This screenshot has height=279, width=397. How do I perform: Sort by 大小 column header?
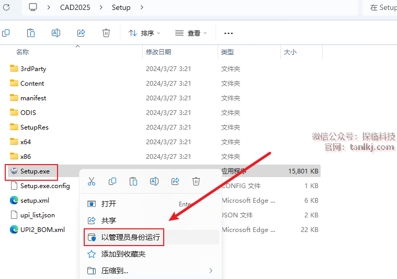(290, 52)
